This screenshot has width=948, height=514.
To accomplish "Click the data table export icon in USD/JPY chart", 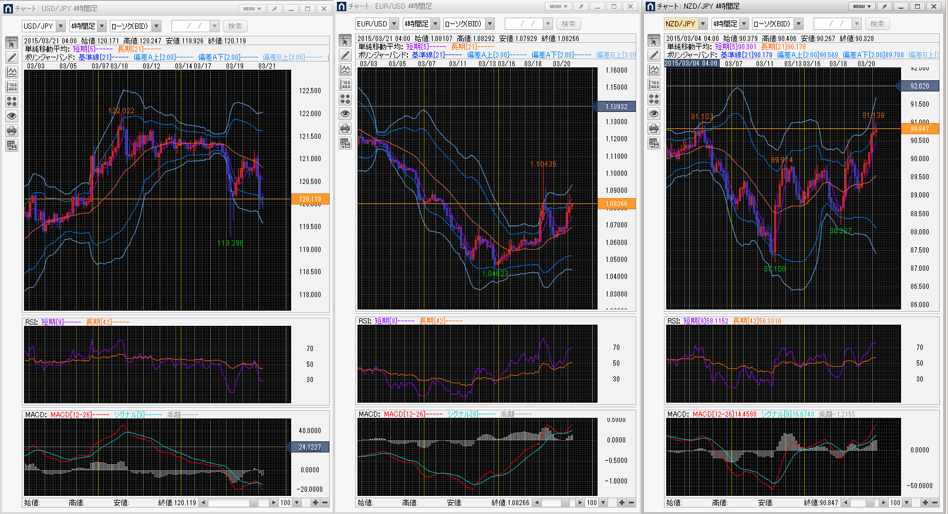I will (12, 145).
